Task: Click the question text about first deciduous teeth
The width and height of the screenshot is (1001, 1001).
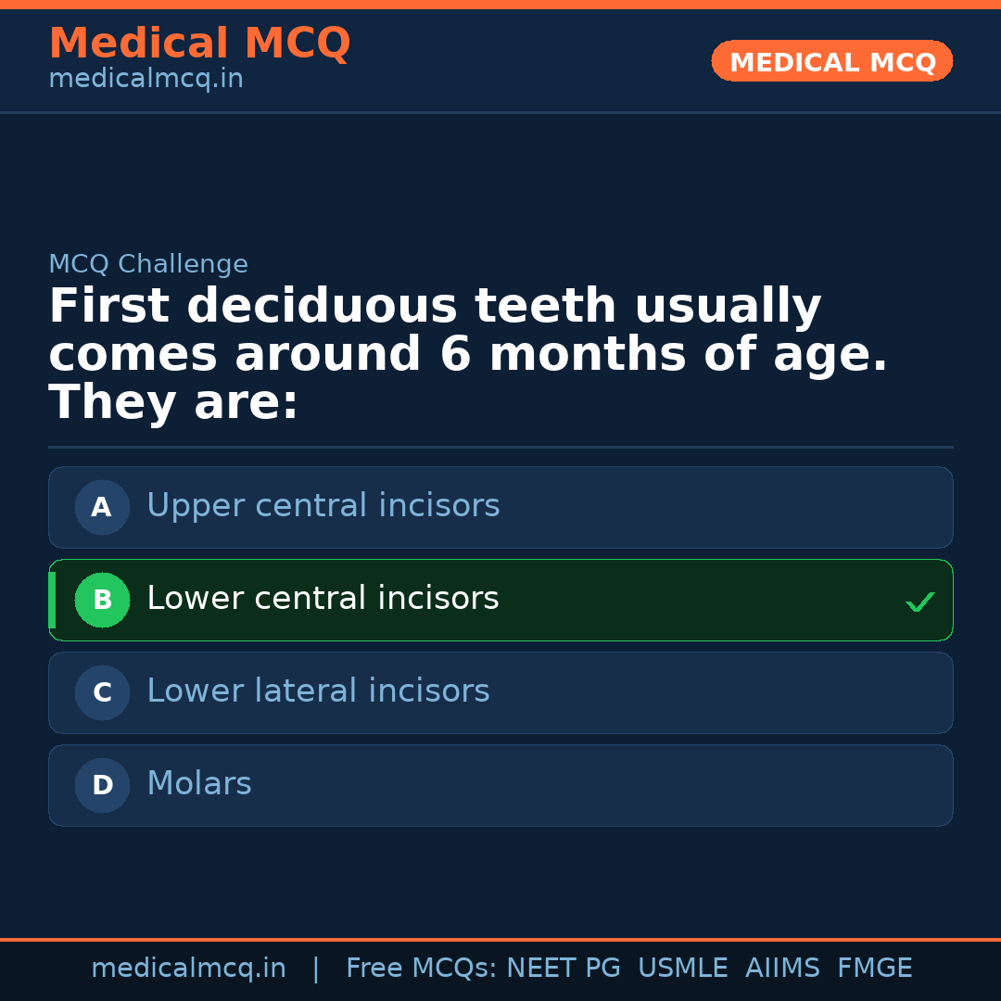Action: click(467, 352)
